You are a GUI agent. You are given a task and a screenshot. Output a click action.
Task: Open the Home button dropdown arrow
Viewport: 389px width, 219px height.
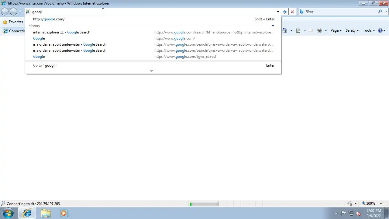pyautogui.click(x=291, y=30)
